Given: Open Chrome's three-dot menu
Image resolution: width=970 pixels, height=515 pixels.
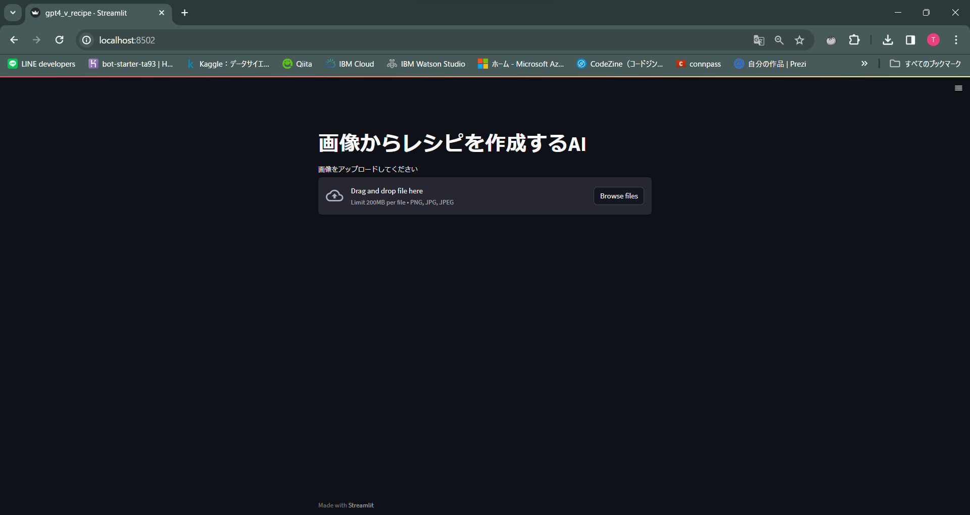Looking at the screenshot, I should (x=956, y=40).
